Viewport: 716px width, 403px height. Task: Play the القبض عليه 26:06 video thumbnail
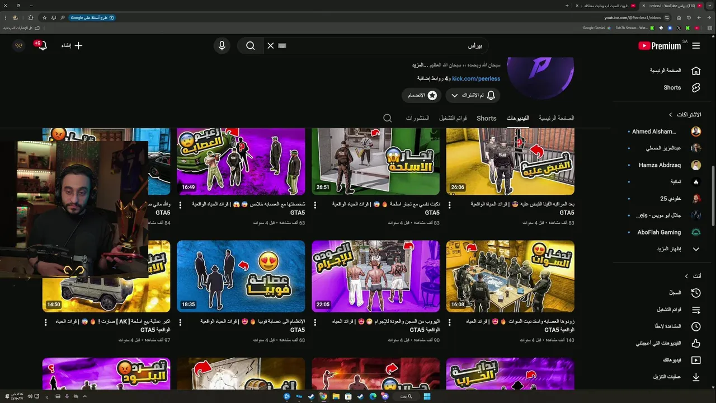pyautogui.click(x=510, y=161)
